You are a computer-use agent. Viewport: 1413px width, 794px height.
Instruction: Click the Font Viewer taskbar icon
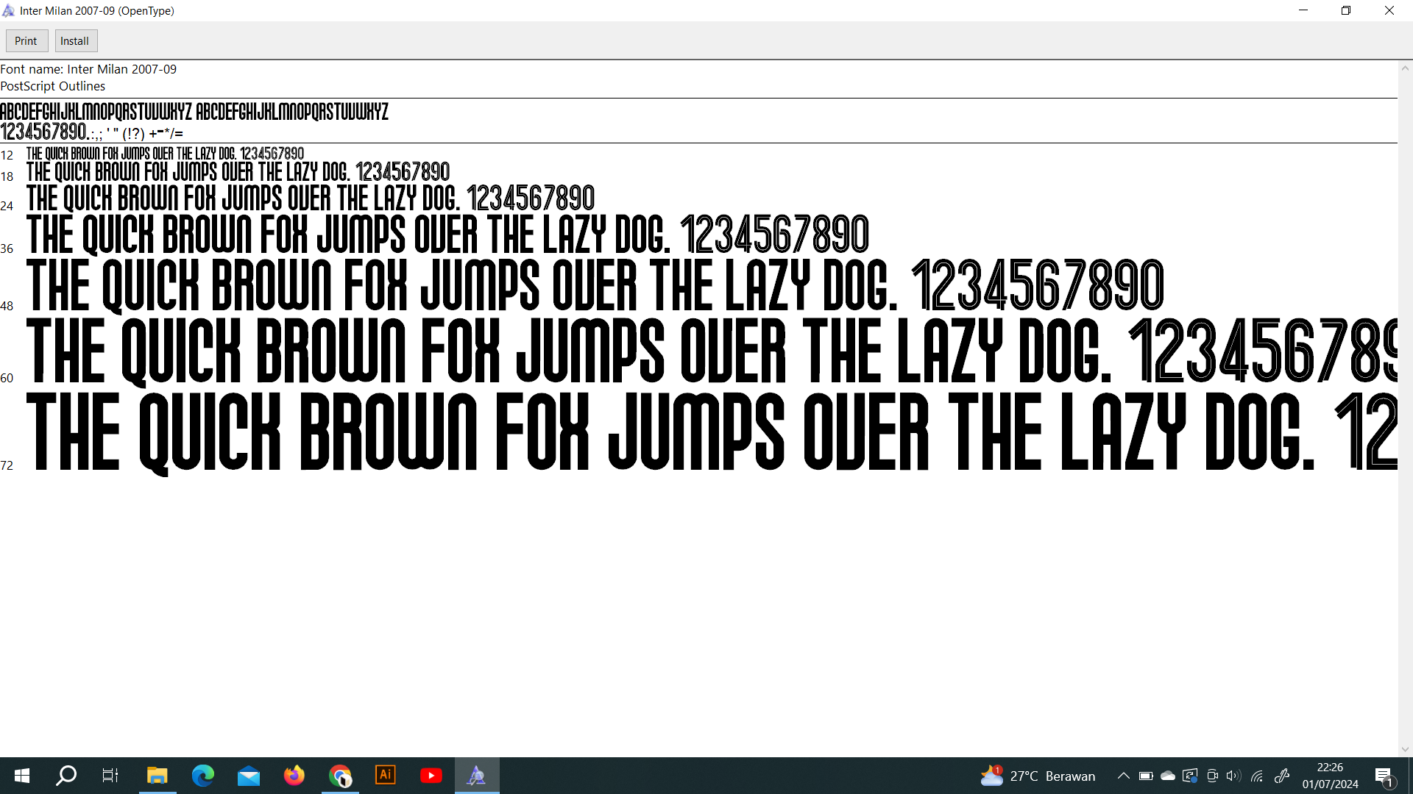click(477, 776)
